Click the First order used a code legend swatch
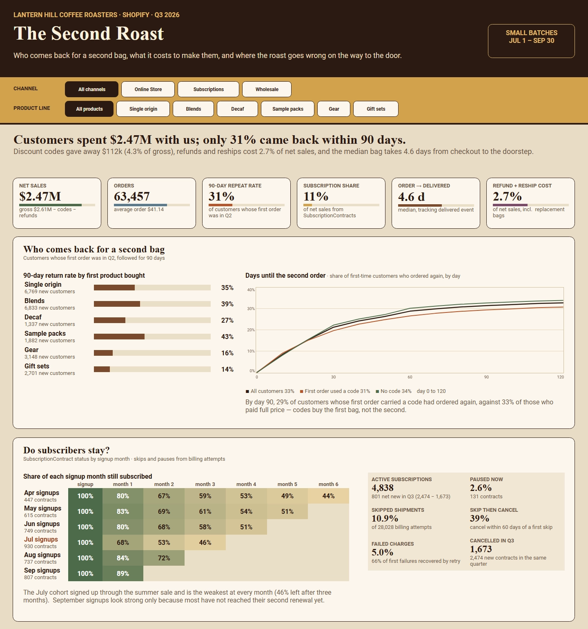This screenshot has height=629, width=588. (301, 391)
